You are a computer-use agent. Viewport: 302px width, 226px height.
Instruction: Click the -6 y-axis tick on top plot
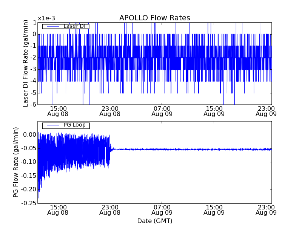(34, 104)
